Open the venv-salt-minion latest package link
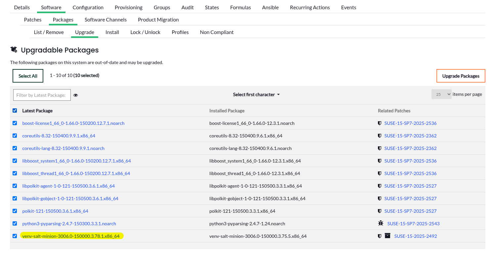The width and height of the screenshot is (492, 254). 71,236
